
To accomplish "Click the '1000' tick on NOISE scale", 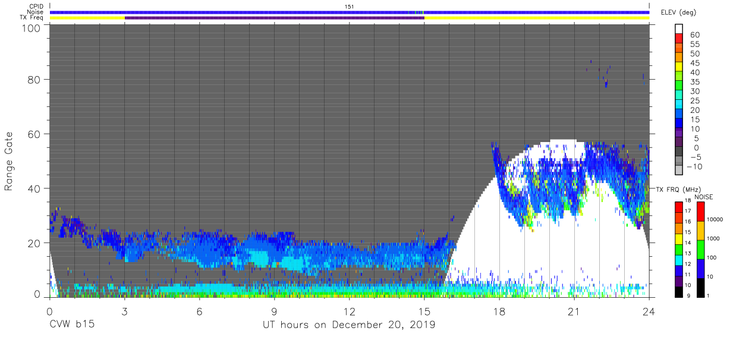I will [x=713, y=238].
